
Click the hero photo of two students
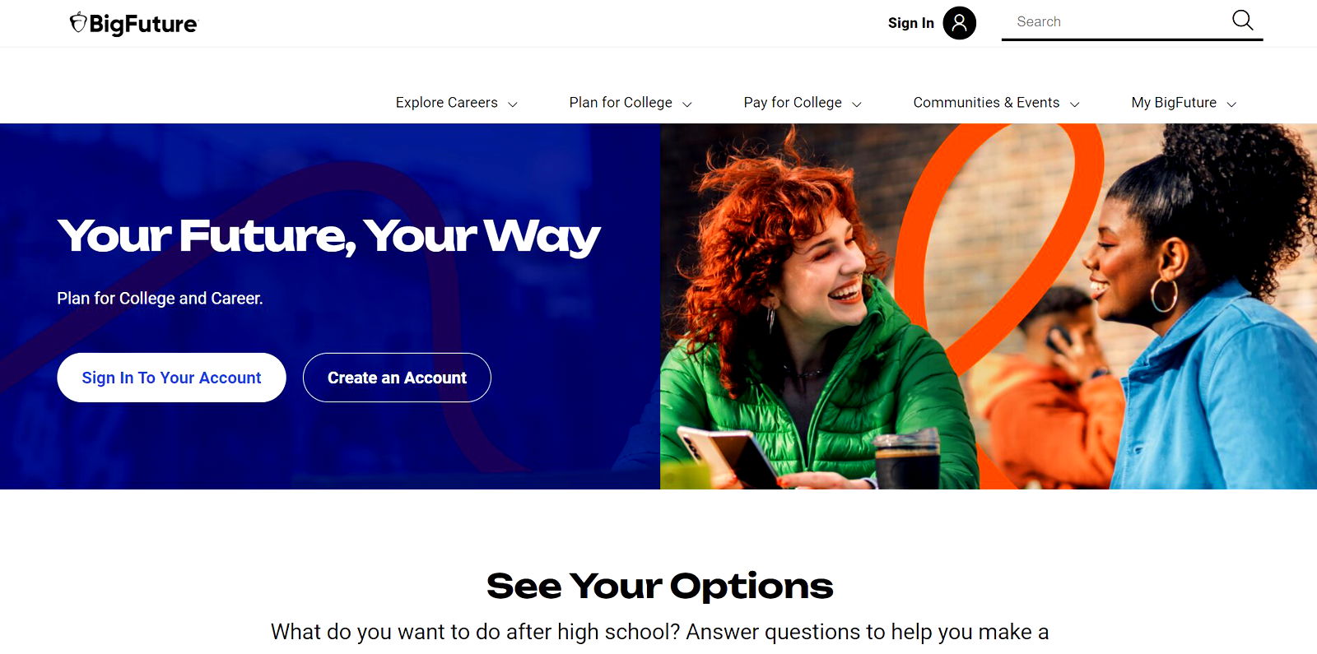click(x=989, y=306)
